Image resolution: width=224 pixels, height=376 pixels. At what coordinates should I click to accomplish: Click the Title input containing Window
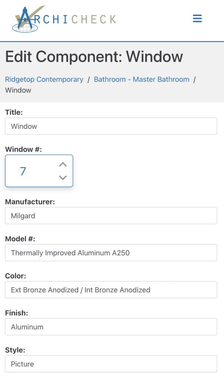click(111, 126)
